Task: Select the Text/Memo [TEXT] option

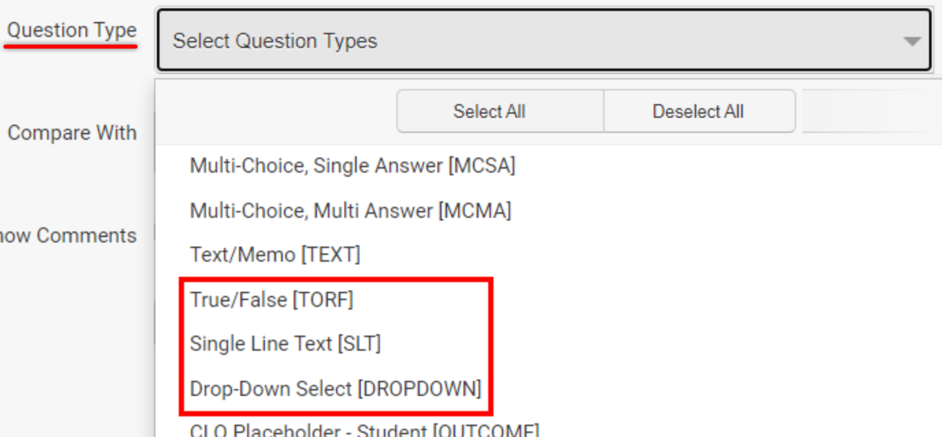Action: [275, 255]
